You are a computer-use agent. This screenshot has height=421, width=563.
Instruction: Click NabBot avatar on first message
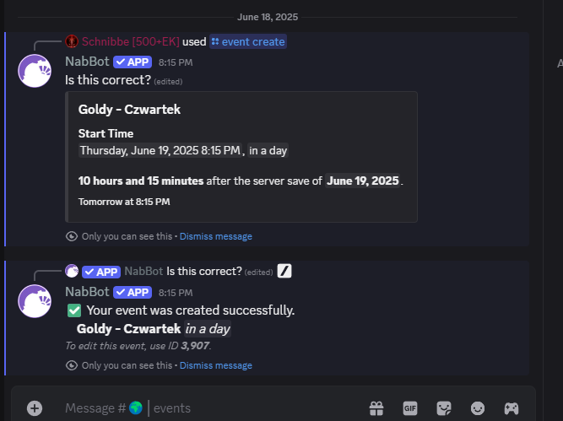tap(35, 71)
